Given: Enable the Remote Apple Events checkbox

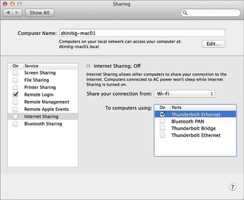Looking at the screenshot, I should click(15, 109).
